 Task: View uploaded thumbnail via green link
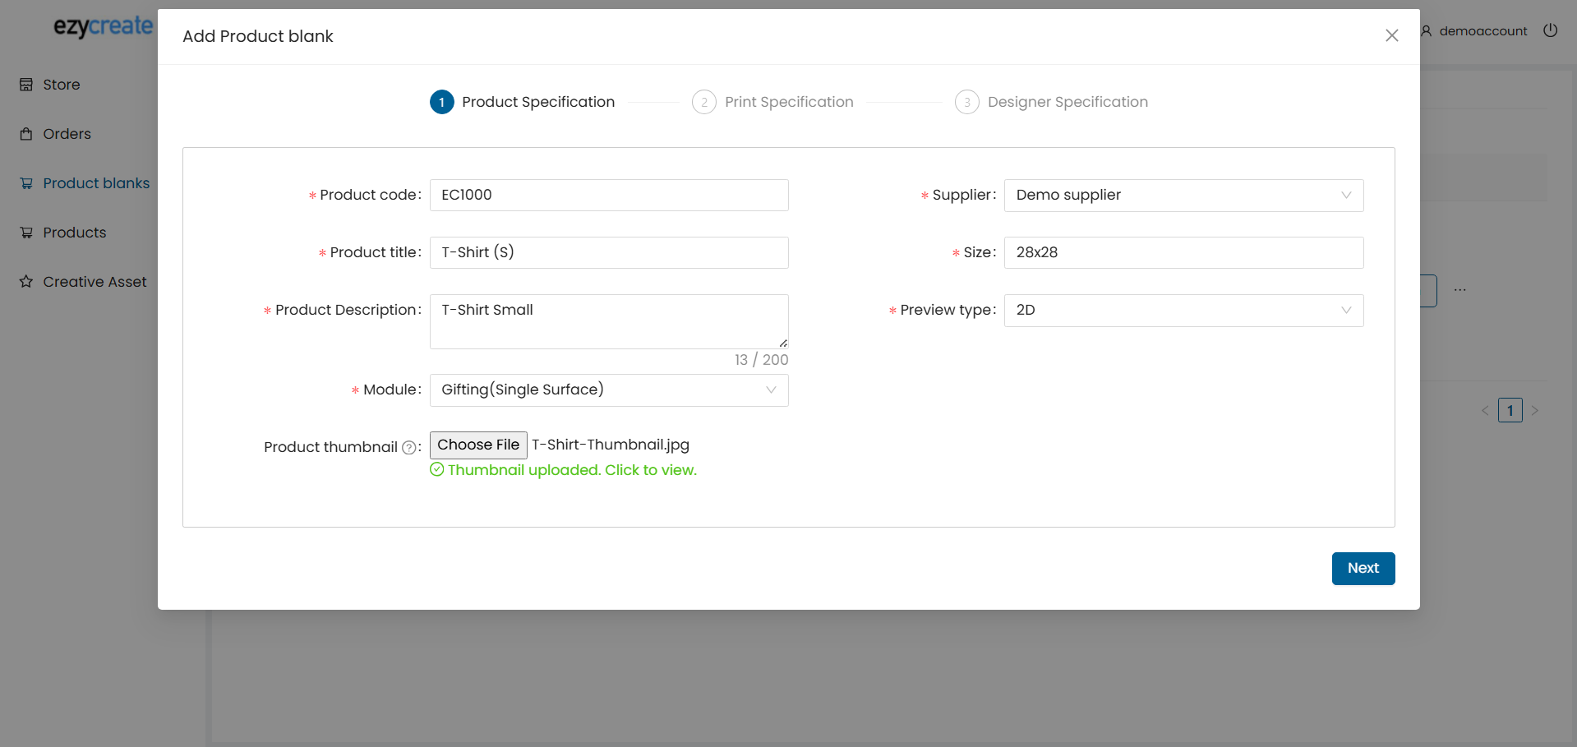[571, 470]
